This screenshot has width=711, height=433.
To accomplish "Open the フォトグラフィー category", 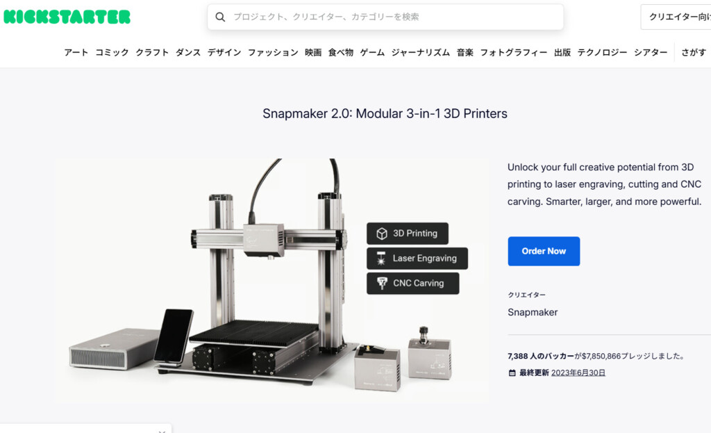I will (x=514, y=53).
